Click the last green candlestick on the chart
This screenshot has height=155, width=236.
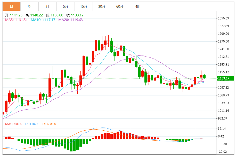click(x=204, y=76)
